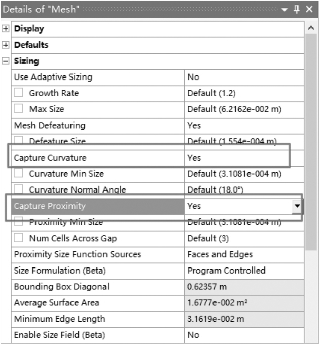Close the Details of Mesh panel
This screenshot has height=345, width=320.
(x=309, y=10)
